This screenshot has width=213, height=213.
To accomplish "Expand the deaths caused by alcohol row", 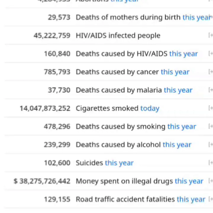I will click(211, 145).
